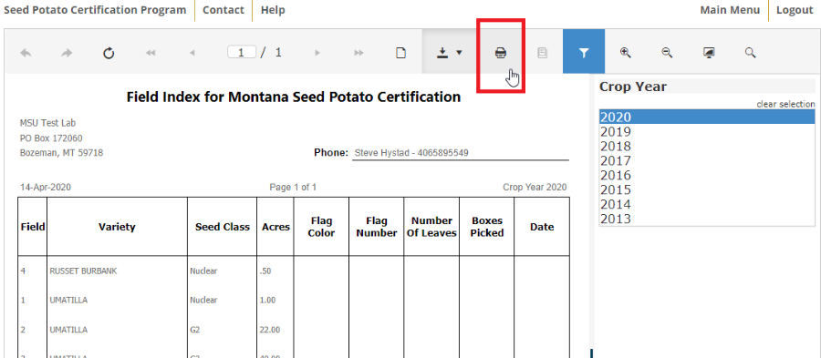821x358 pixels.
Task: Click the Crop Year panel heading
Action: pyautogui.click(x=633, y=87)
